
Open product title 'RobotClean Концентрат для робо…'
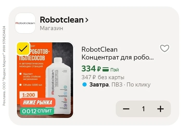[117, 54]
